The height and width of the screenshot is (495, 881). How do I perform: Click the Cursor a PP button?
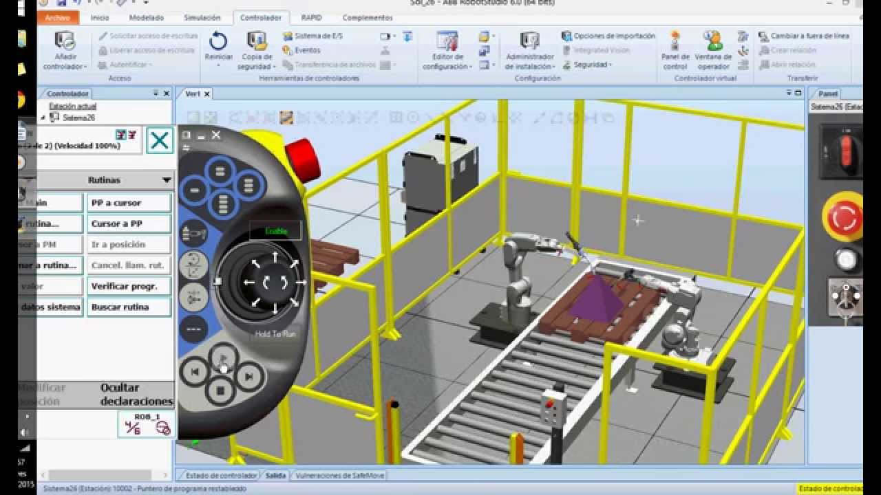coord(129,223)
